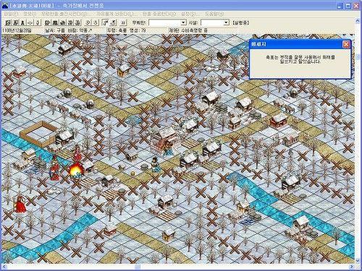Open the 자유롭게 보낸다(L) menu

point(117,14)
